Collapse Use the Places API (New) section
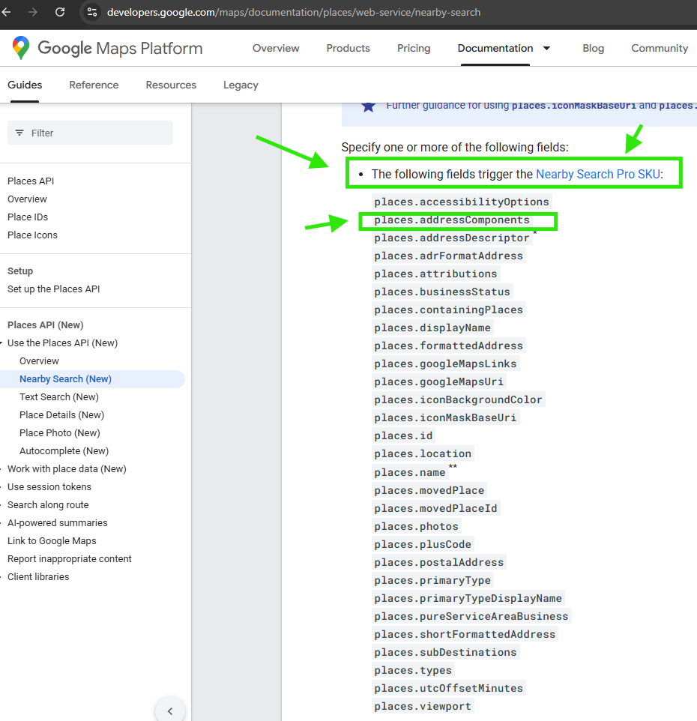The image size is (697, 721). coord(3,343)
